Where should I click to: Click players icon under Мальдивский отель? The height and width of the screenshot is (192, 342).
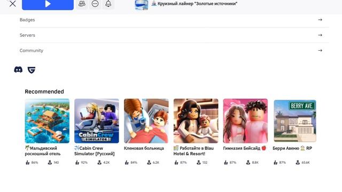pos(50,162)
